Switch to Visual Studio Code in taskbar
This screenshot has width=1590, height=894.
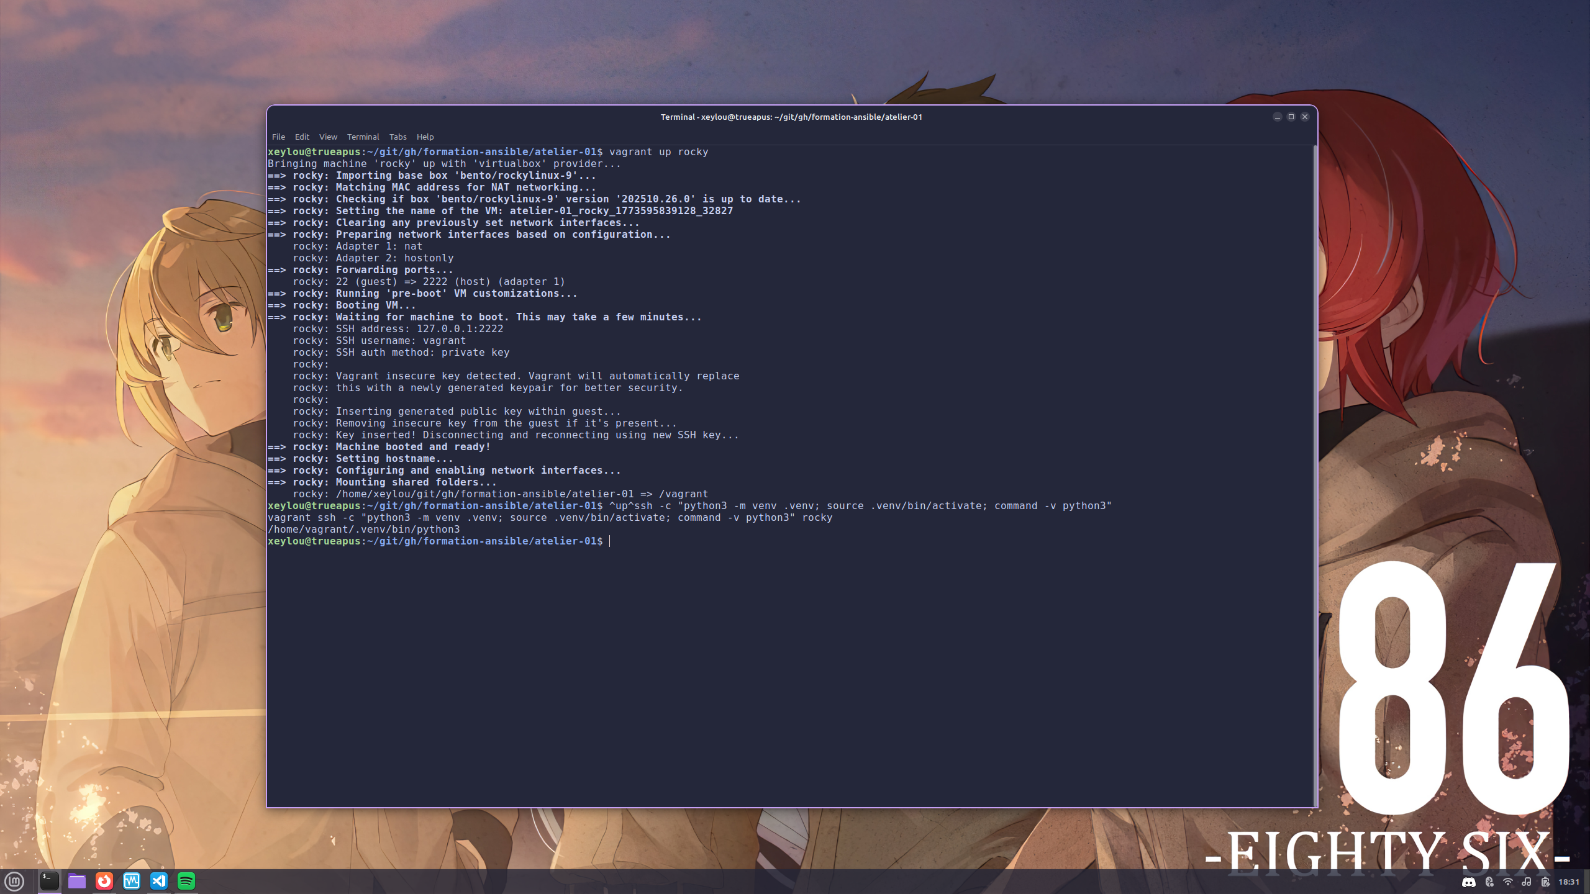coord(159,881)
